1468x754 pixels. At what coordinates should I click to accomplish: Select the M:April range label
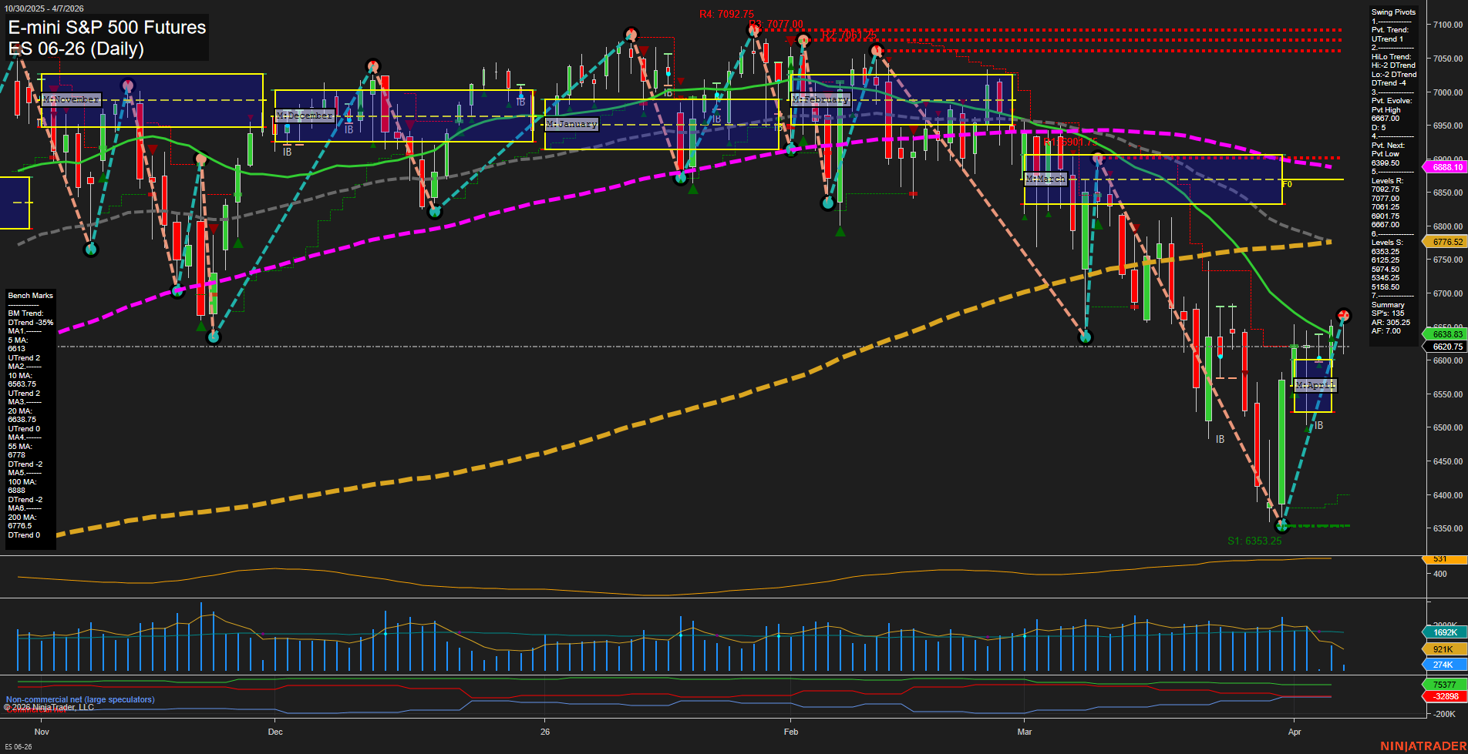(x=1314, y=385)
